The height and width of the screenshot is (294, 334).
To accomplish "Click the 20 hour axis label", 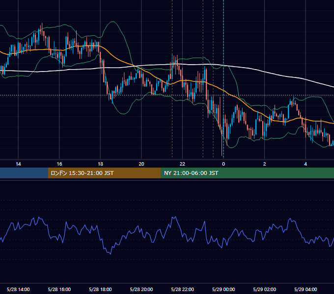I will click(141, 164).
